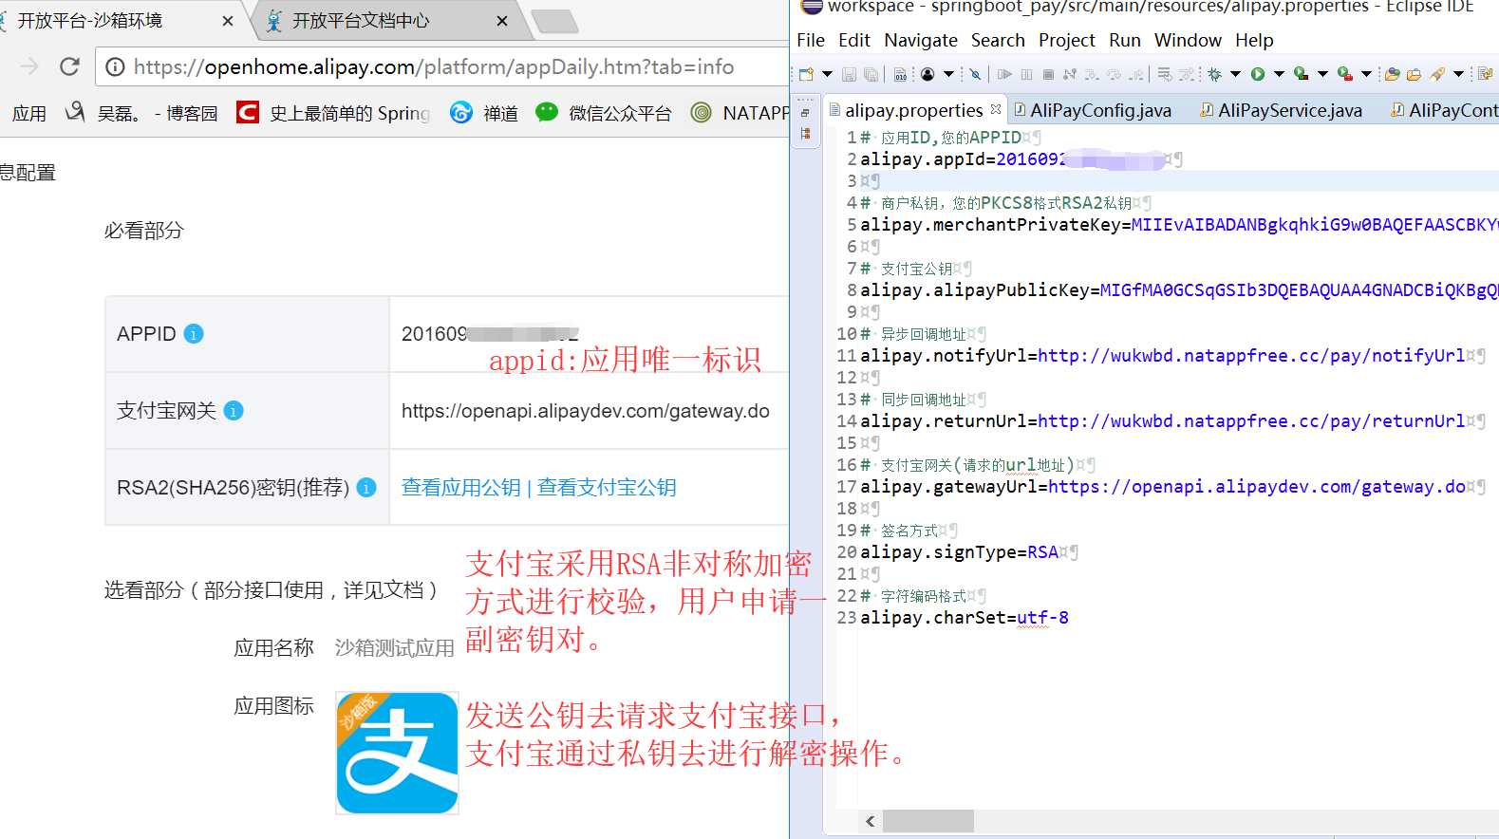Close the 开放平台-沙箱环境 browser tab

(x=228, y=21)
